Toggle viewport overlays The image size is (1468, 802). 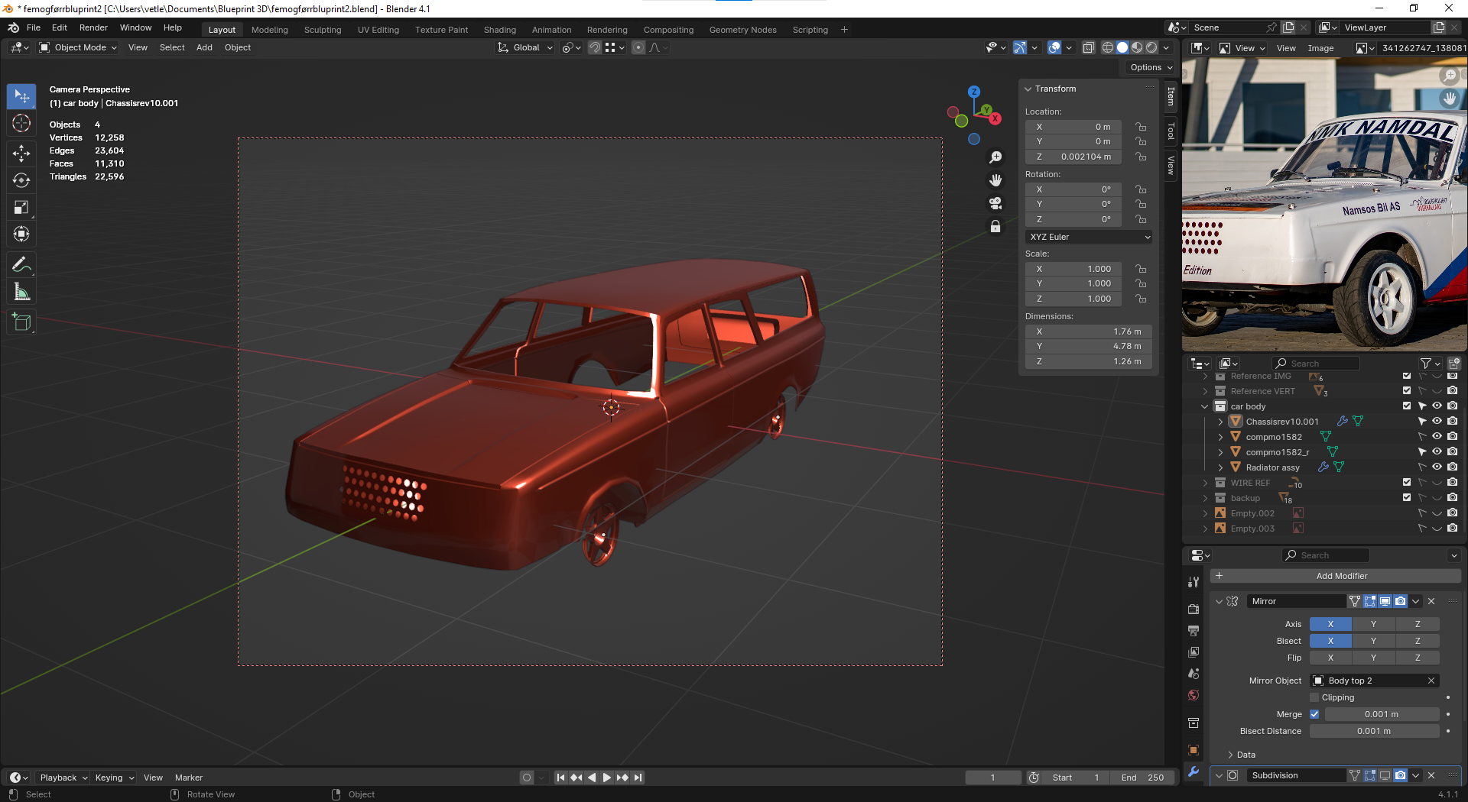pos(1054,47)
